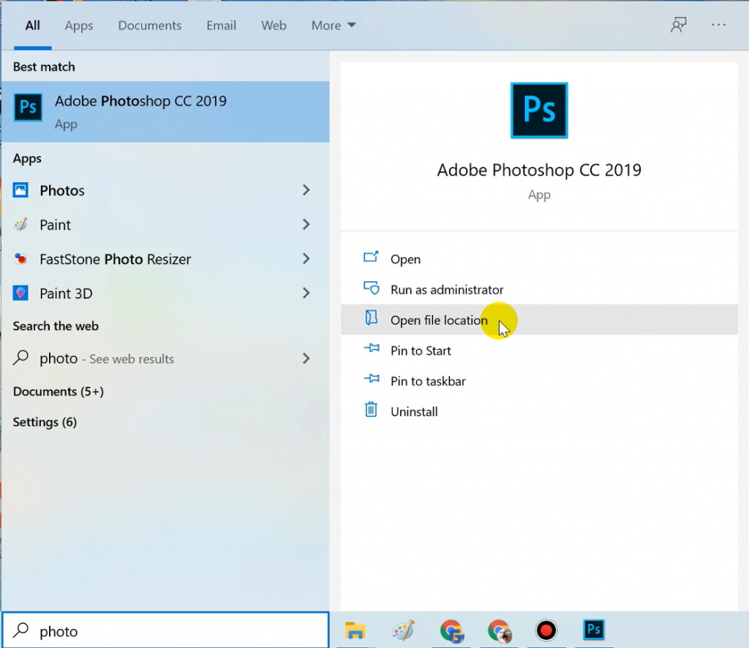749x648 pixels.
Task: Switch to the Email search tab
Action: tap(221, 25)
